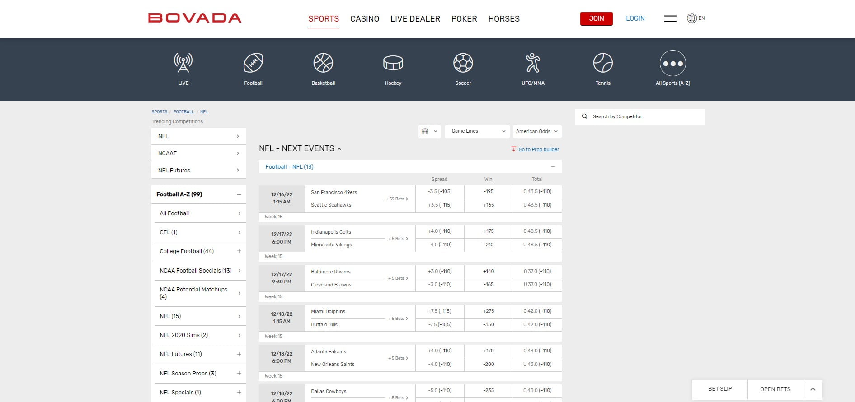Click SPORTS breadcrumb link
855x402 pixels.
[x=160, y=111]
